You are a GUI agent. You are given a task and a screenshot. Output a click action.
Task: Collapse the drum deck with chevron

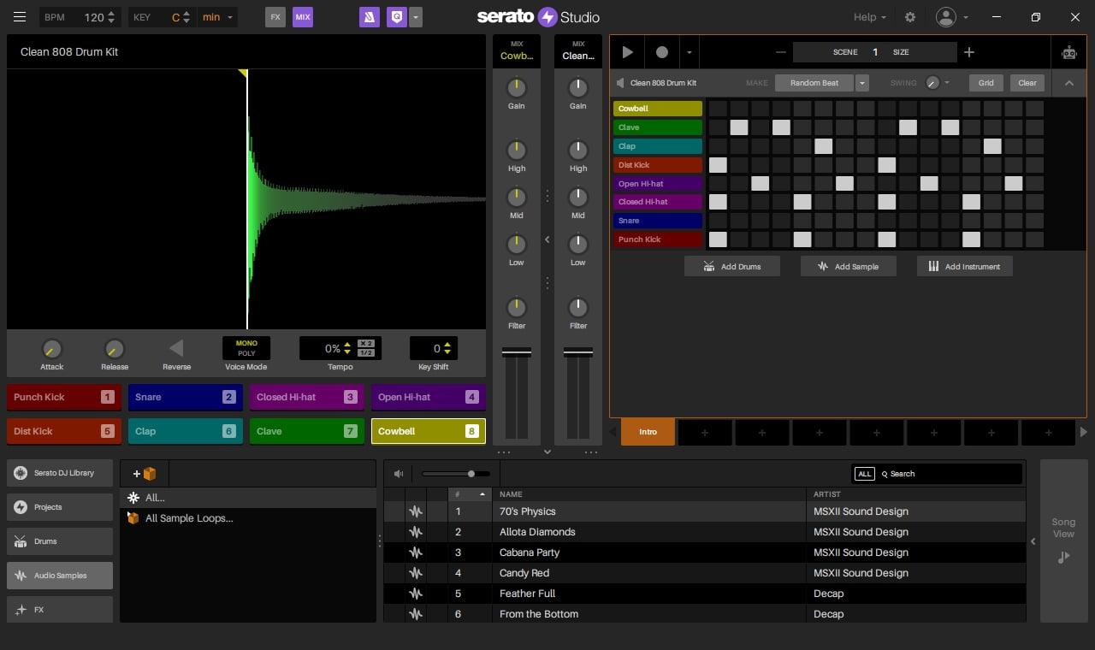1068,83
